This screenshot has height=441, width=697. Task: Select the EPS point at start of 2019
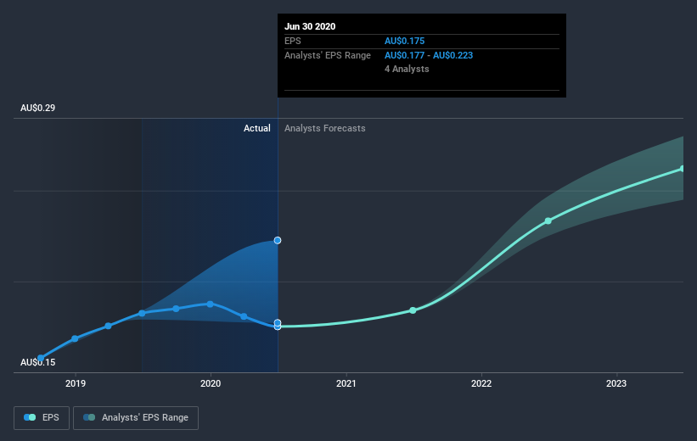coord(75,339)
